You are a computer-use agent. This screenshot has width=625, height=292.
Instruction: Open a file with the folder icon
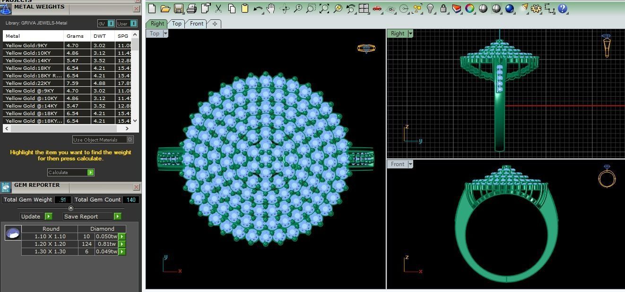(165, 8)
